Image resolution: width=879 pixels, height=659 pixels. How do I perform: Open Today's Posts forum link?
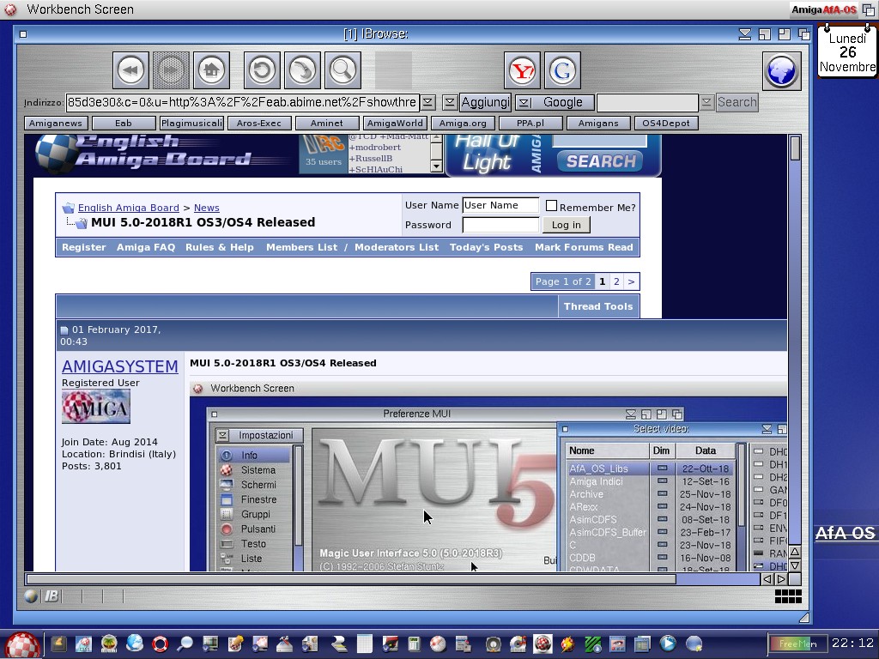point(486,247)
